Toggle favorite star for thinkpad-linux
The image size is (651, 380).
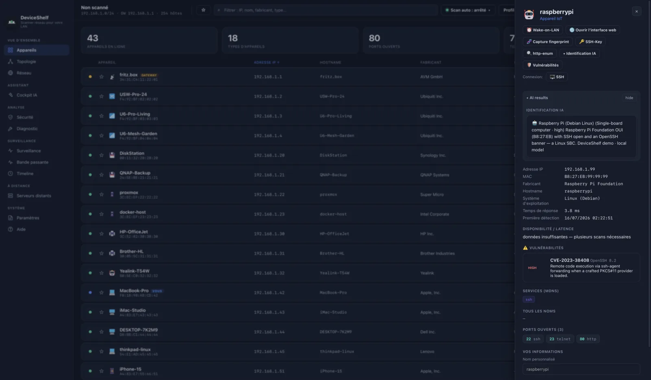(101, 351)
